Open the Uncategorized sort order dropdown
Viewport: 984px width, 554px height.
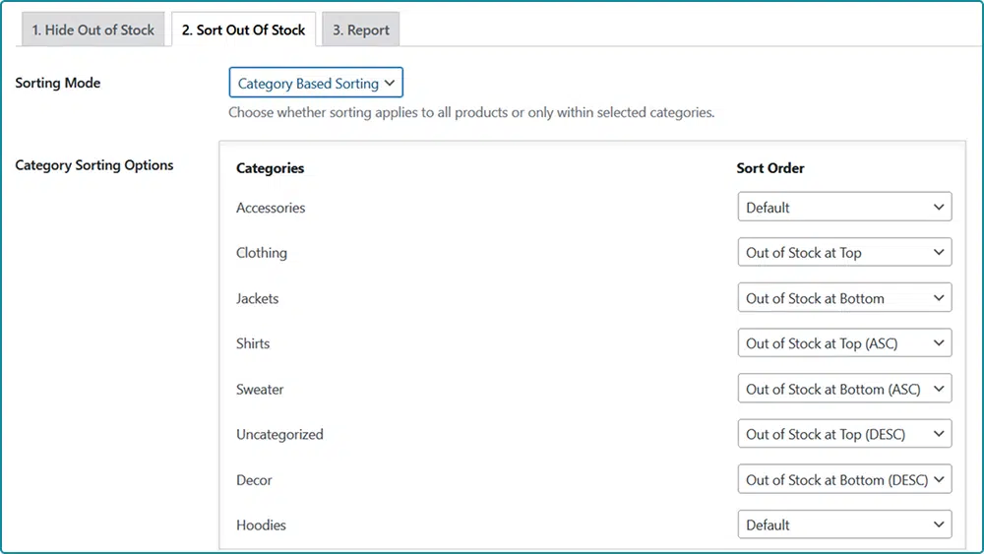844,434
